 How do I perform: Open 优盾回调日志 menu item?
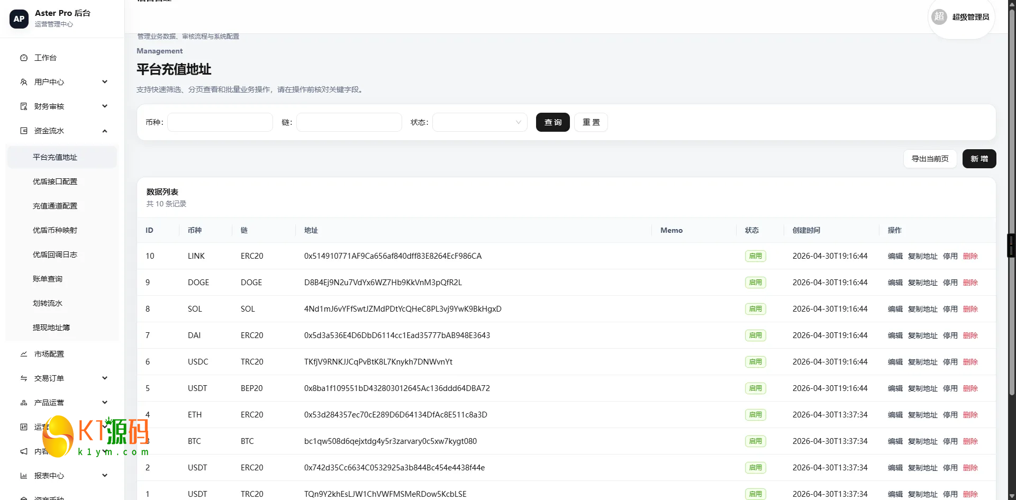pyautogui.click(x=62, y=254)
